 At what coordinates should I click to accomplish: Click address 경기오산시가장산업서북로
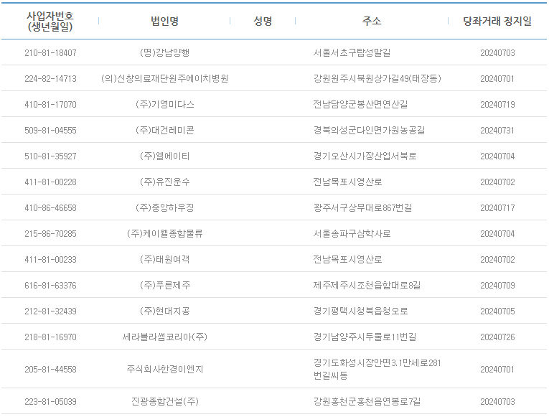pos(365,156)
